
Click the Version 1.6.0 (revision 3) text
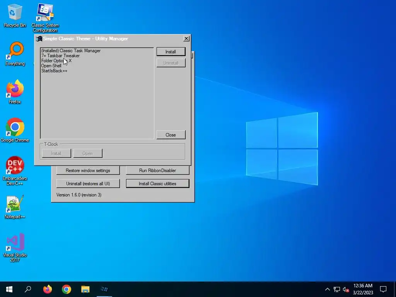(x=79, y=195)
